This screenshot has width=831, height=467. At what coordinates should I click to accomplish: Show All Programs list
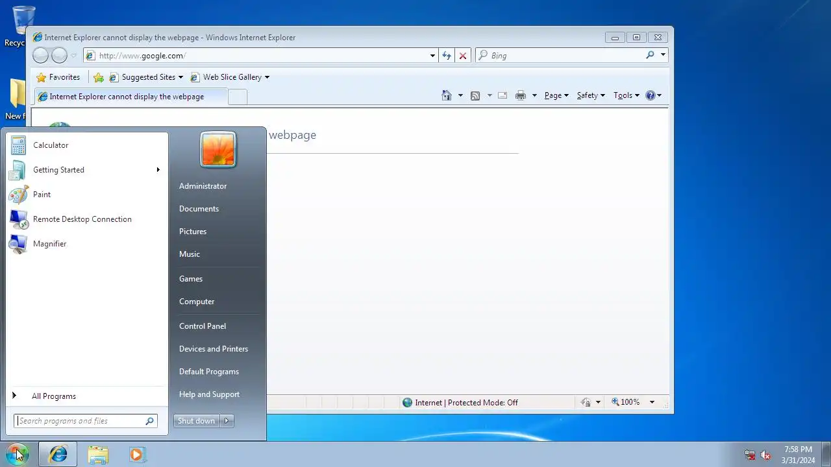[x=86, y=396]
